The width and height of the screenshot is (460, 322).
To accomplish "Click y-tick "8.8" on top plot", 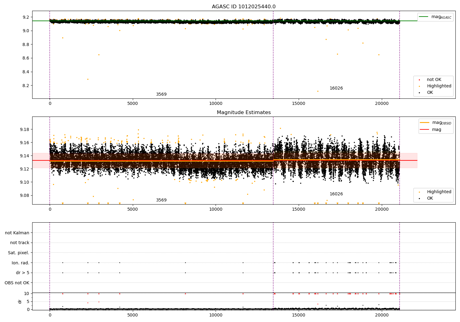I will 26,44.
